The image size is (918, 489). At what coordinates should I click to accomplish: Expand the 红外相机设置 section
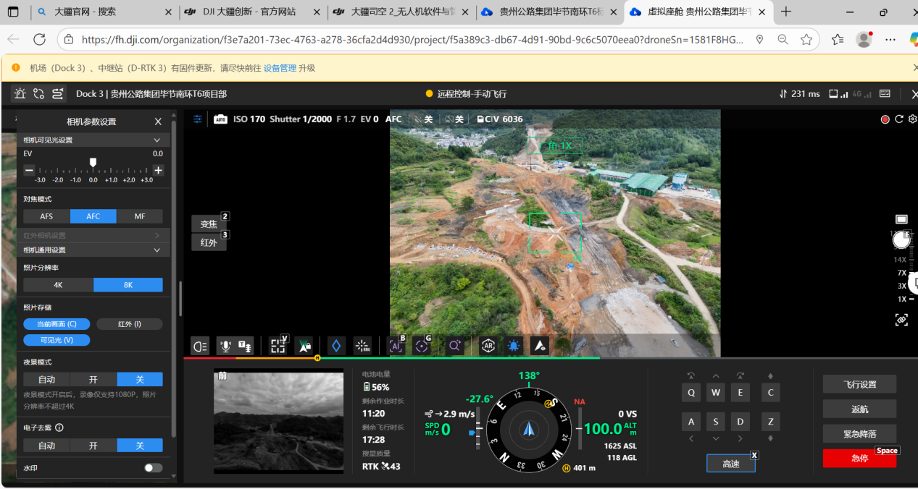(x=157, y=236)
